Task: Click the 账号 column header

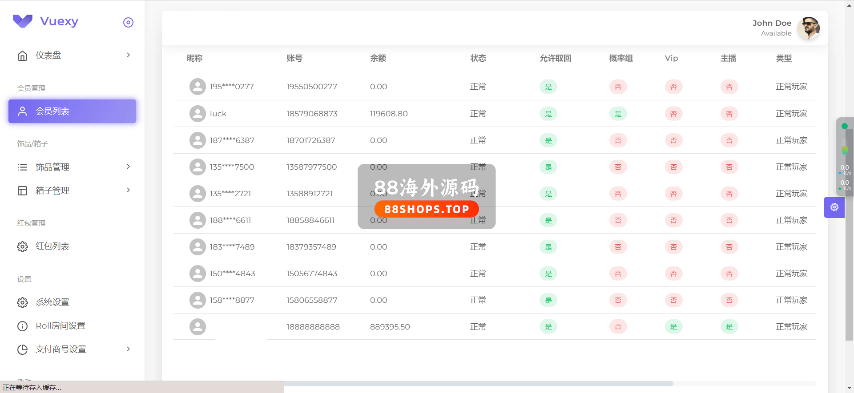Action: click(294, 58)
